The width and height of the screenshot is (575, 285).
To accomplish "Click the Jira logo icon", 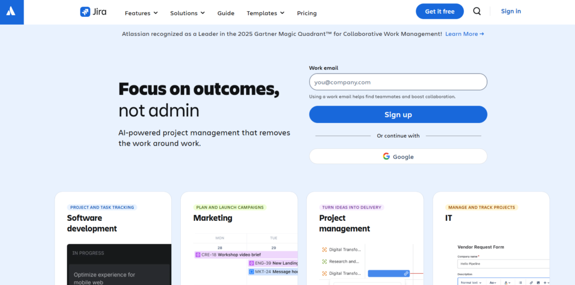I will coord(85,12).
